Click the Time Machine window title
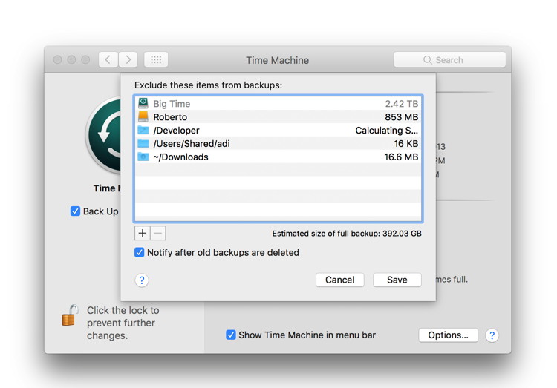This screenshot has height=388, width=557. 278,60
